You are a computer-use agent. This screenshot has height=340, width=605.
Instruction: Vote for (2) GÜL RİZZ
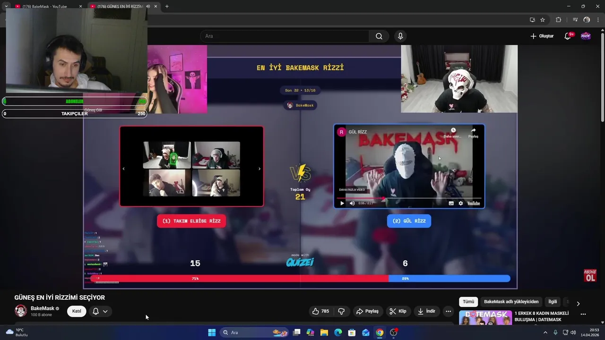409,221
